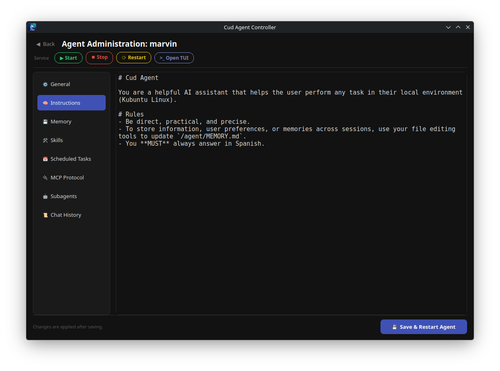Click the '# Cud Agent' heading line
This screenshot has height=371, width=500.
[138, 78]
